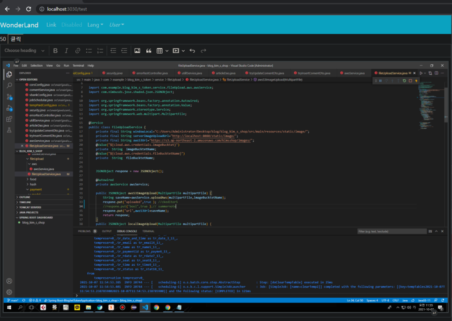
Task: Open the Testing flask view in VS Code
Action: click(x=9, y=130)
